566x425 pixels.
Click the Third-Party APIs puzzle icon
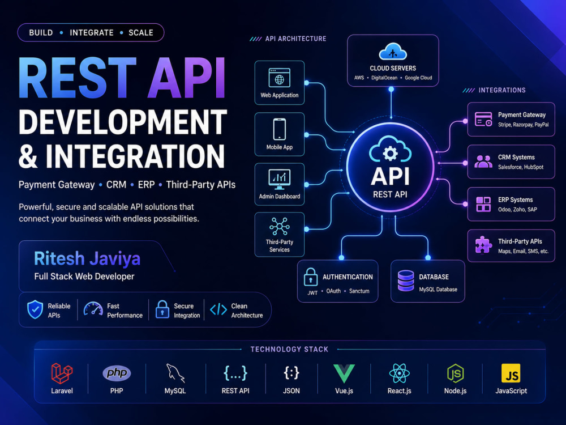[x=483, y=245]
